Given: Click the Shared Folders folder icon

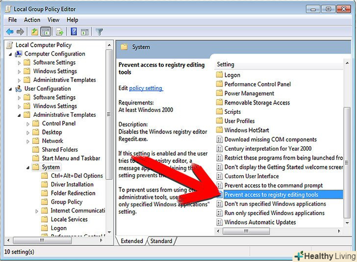Looking at the screenshot, I should click(x=35, y=150).
